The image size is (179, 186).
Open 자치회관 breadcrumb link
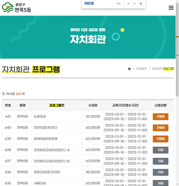(141, 69)
